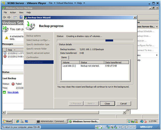This screenshot has height=130, width=161.
Task: Click the backup location path text
Action: tap(92, 49)
